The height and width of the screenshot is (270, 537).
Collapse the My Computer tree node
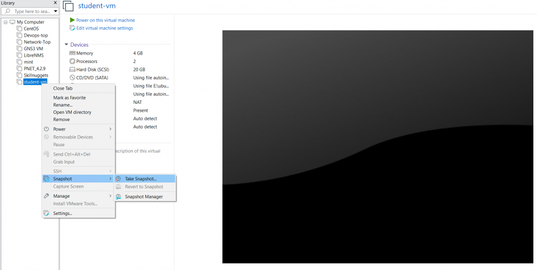click(x=5, y=22)
